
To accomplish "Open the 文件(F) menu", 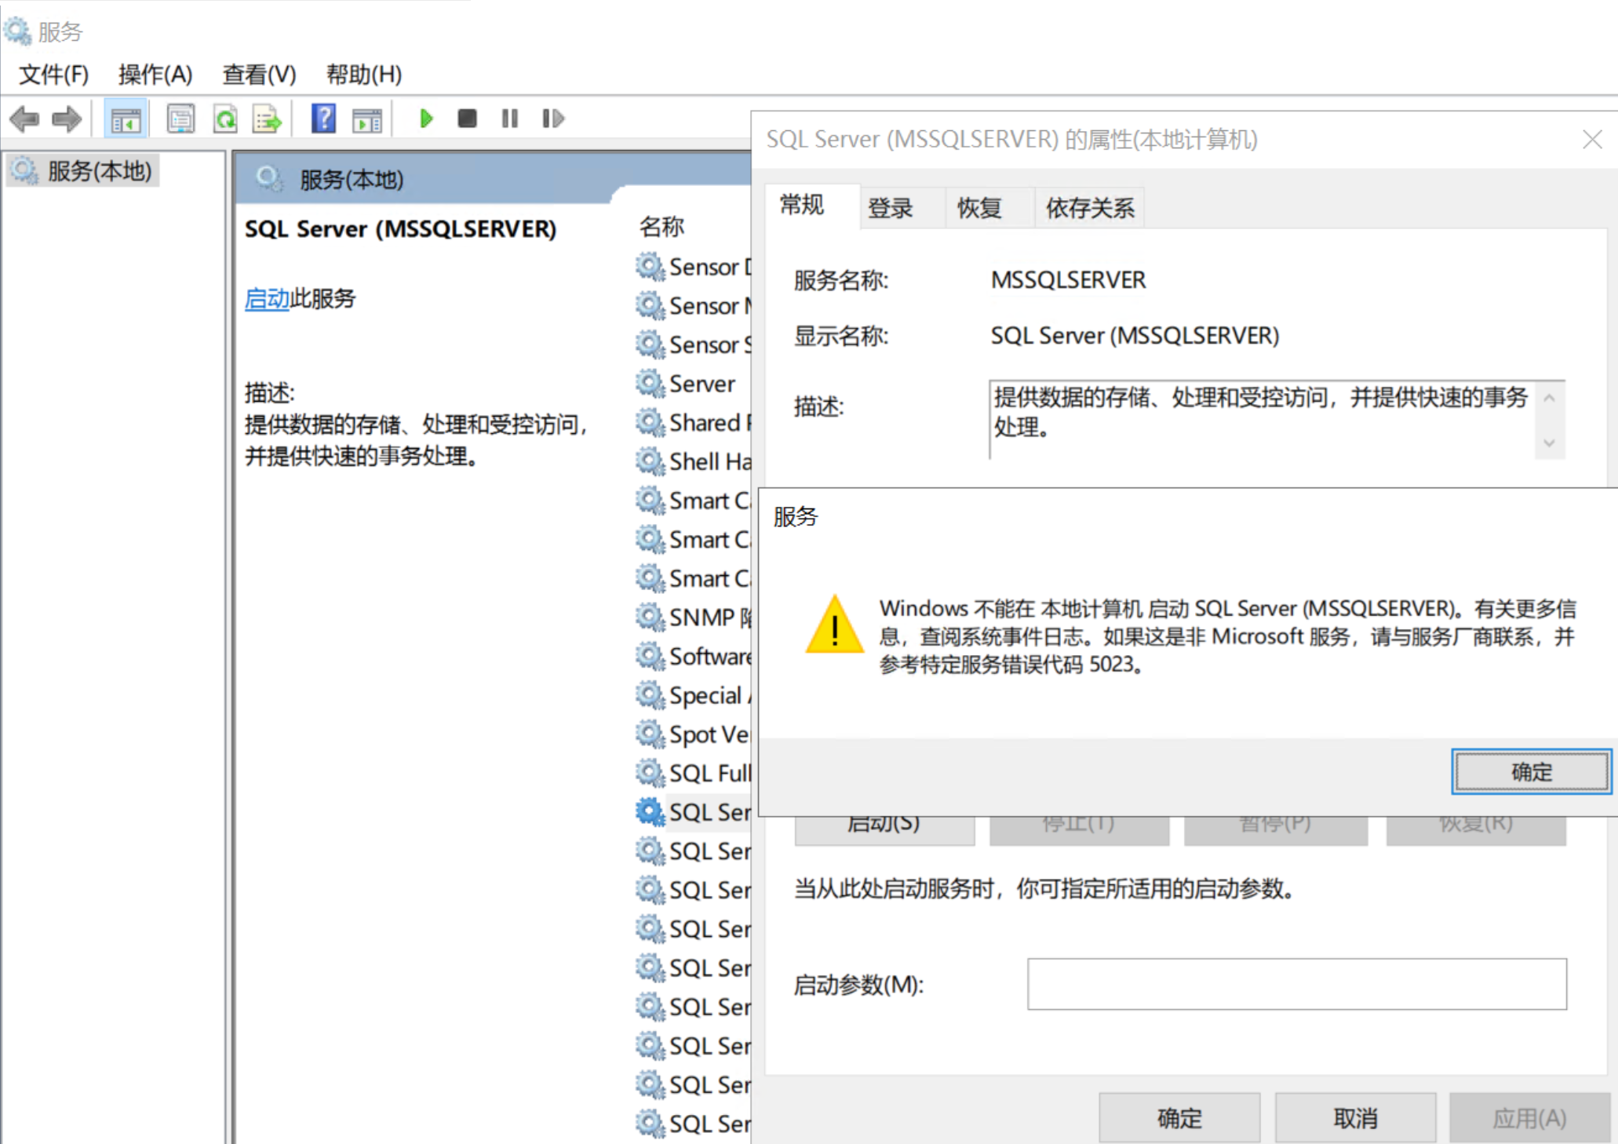I will click(x=53, y=75).
